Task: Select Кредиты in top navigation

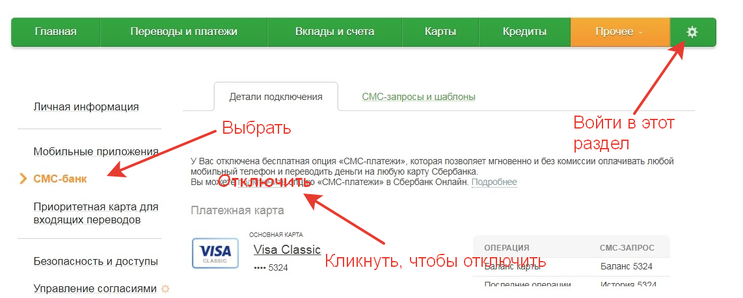Action: pyautogui.click(x=524, y=32)
